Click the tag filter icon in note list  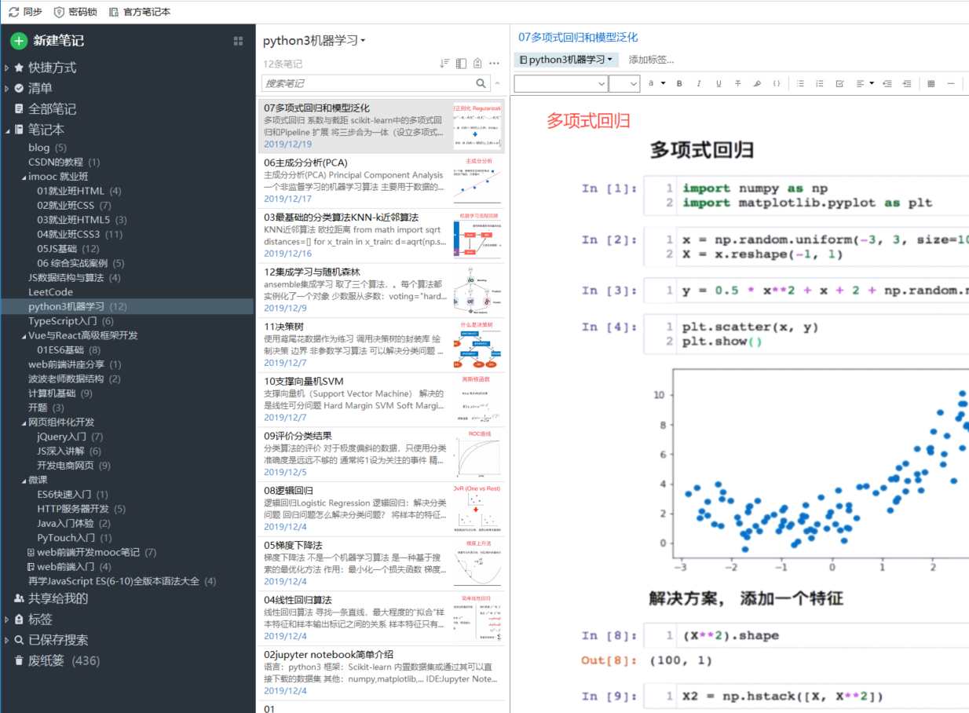[477, 64]
